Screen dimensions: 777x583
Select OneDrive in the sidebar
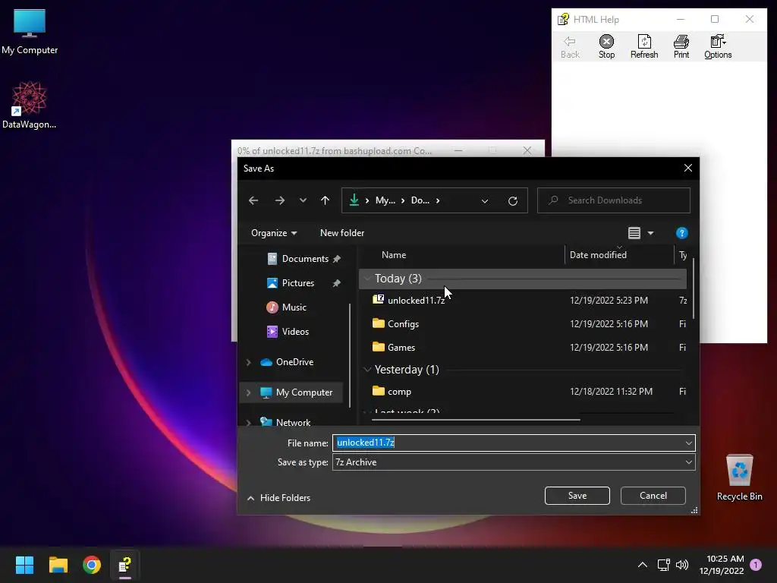point(294,362)
